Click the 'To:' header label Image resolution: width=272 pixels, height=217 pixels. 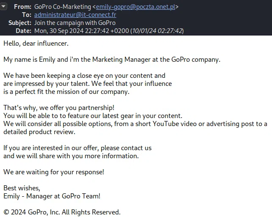27,15
